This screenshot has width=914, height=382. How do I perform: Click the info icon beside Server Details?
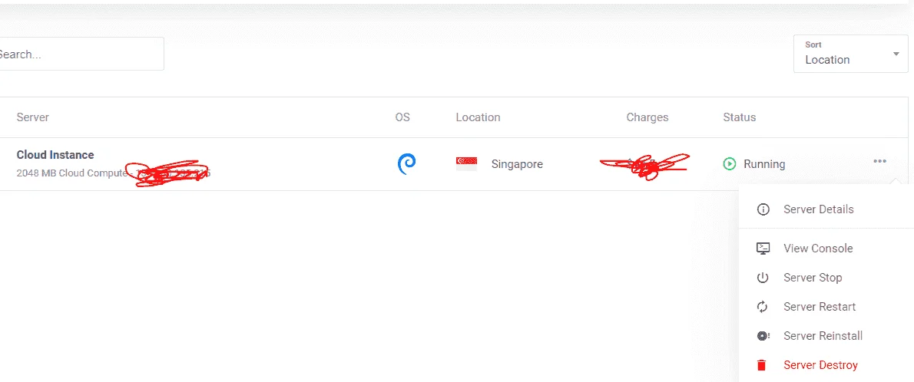[x=763, y=209]
